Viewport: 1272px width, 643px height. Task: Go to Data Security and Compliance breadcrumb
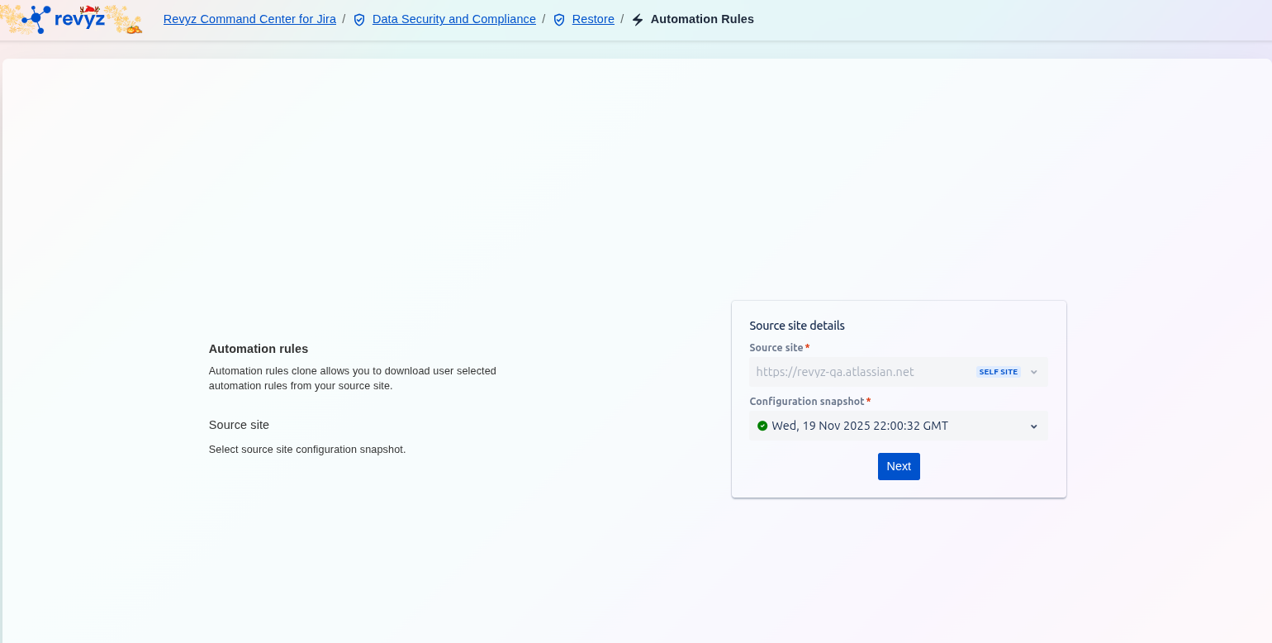pyautogui.click(x=453, y=19)
